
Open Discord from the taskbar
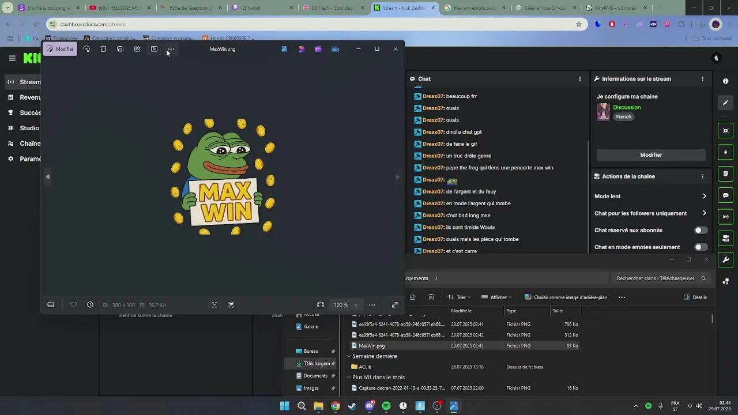tap(370, 406)
